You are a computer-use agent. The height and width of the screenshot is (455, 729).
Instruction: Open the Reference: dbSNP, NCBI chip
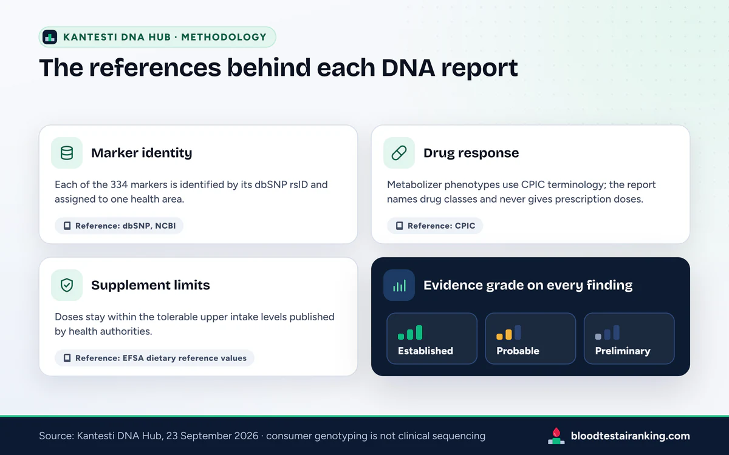click(x=119, y=226)
